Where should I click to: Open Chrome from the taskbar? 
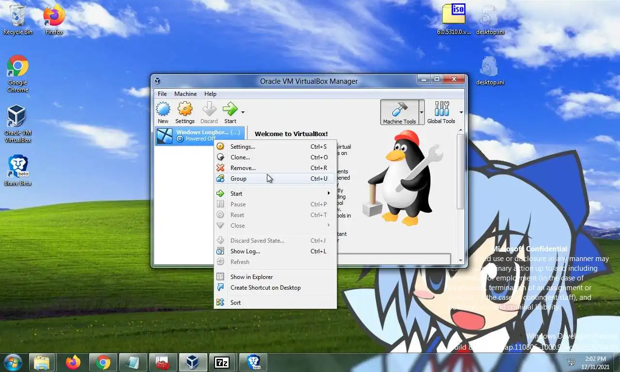pyautogui.click(x=103, y=362)
